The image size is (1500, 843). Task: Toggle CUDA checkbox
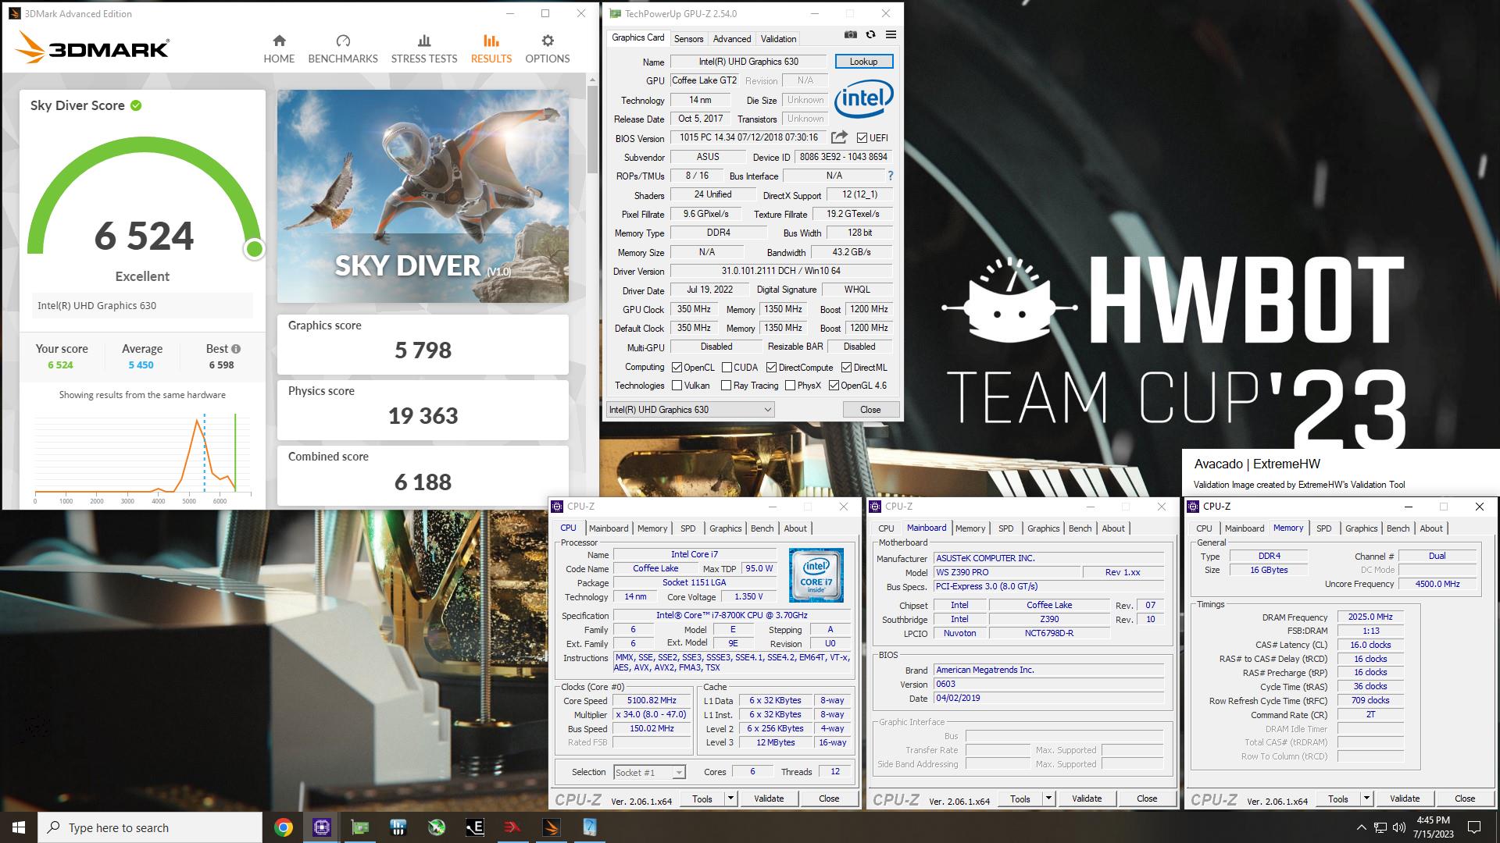click(727, 367)
